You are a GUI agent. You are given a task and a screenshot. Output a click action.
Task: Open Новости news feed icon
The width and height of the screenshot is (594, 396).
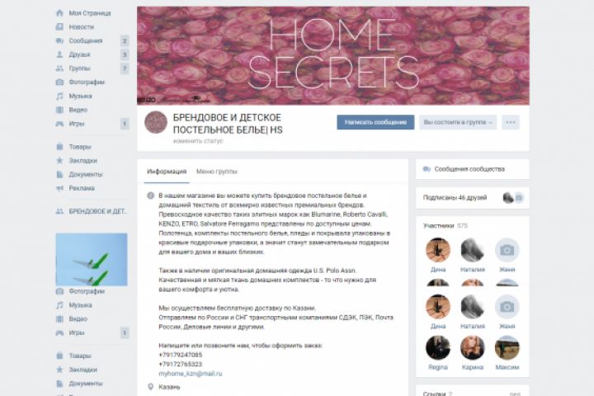(59, 27)
